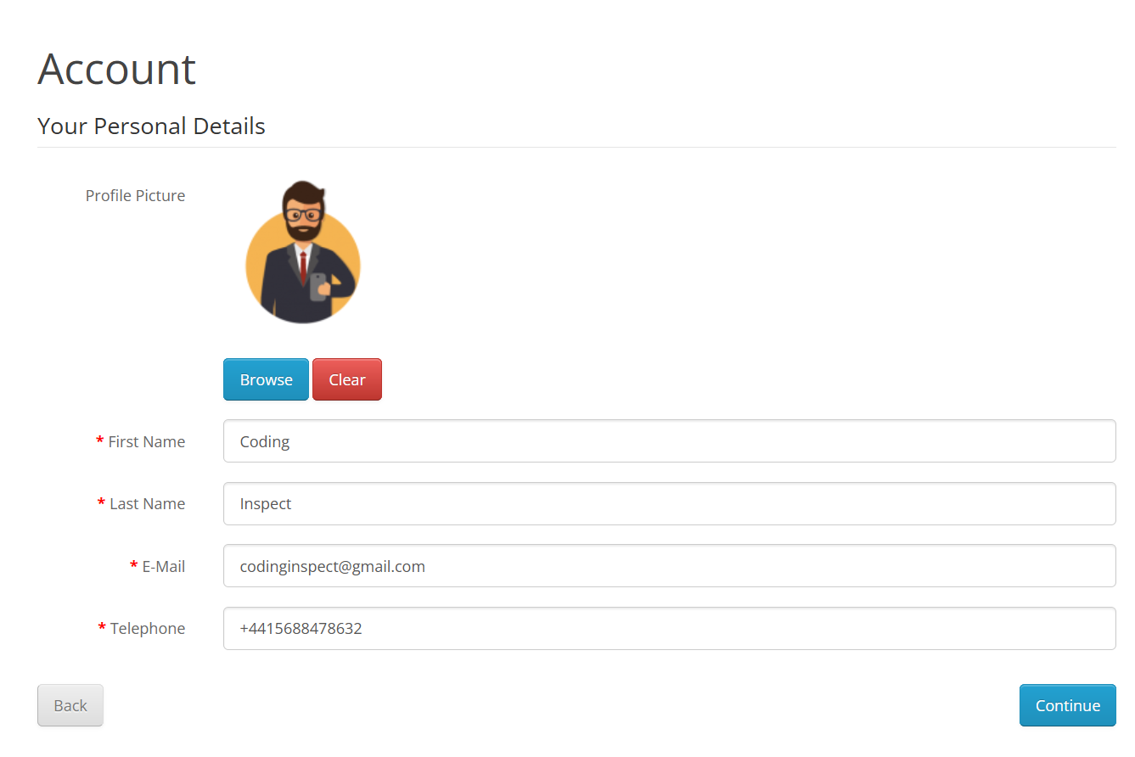Click the Your Personal Details section heading
Image resolution: width=1135 pixels, height=757 pixels.
coord(152,126)
